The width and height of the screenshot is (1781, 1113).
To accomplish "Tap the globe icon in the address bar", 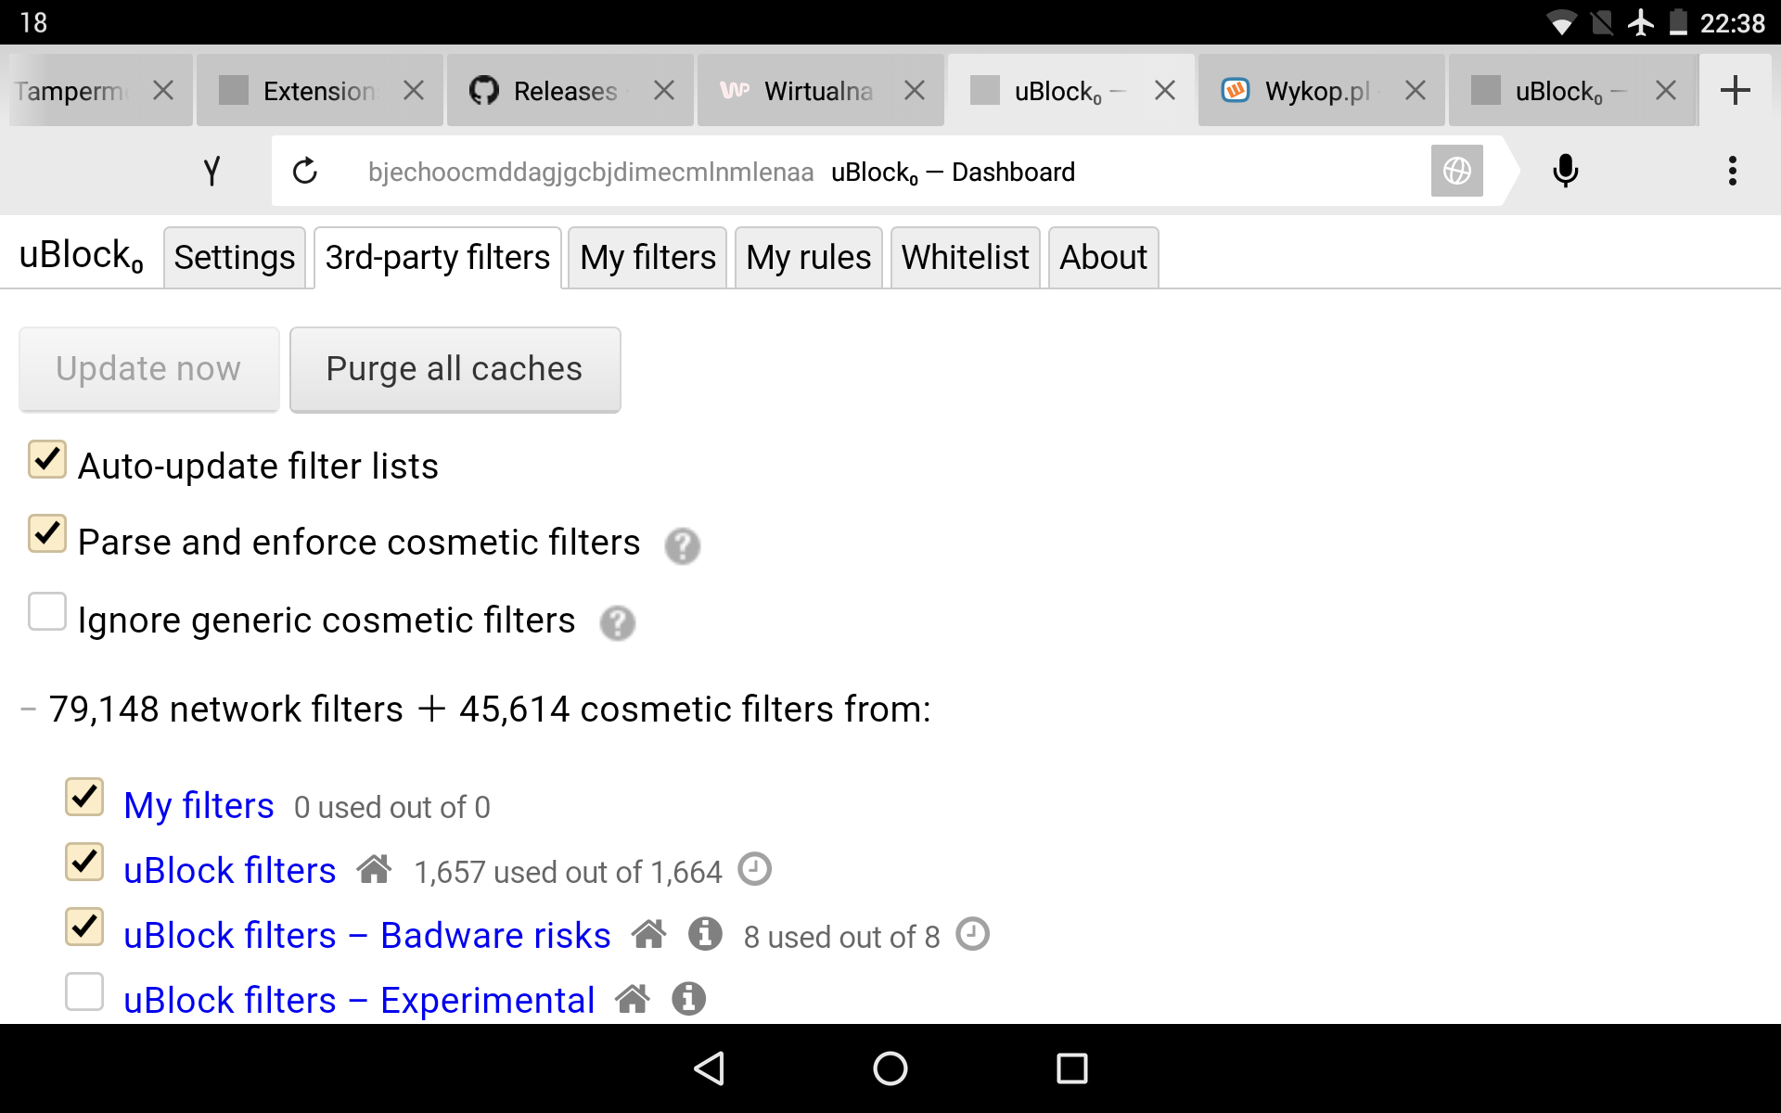I will (x=1456, y=171).
